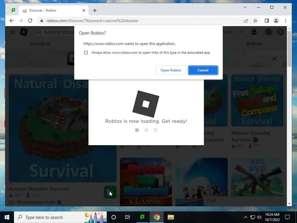Image resolution: width=297 pixels, height=223 pixels.
Task: Open the Free Balloon Apple Compass Survival thumbnail
Action: pyautogui.click(x=257, y=100)
